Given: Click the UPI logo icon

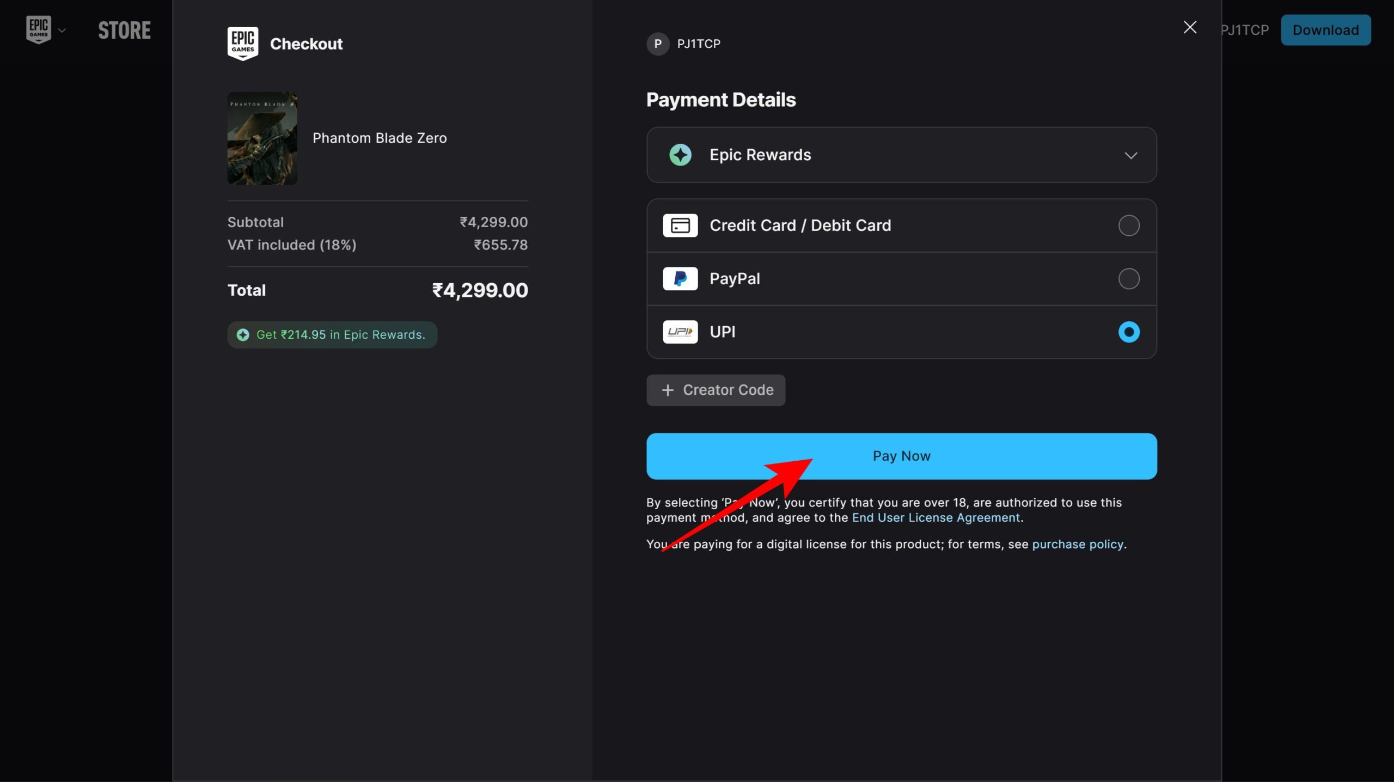Looking at the screenshot, I should pos(680,332).
